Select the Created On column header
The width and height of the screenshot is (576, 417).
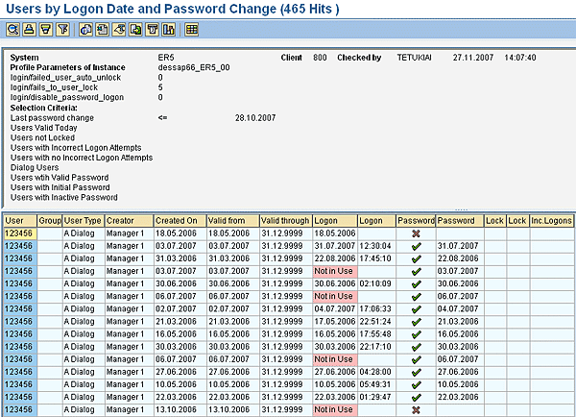pos(179,220)
